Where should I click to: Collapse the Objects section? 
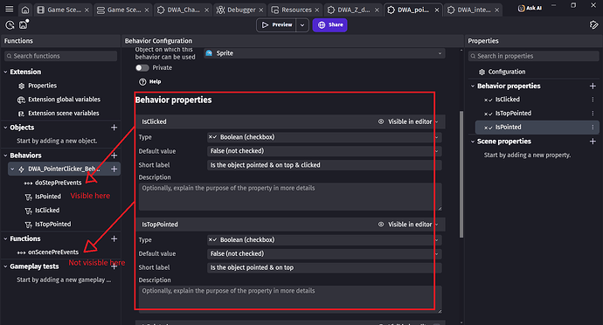(6, 128)
